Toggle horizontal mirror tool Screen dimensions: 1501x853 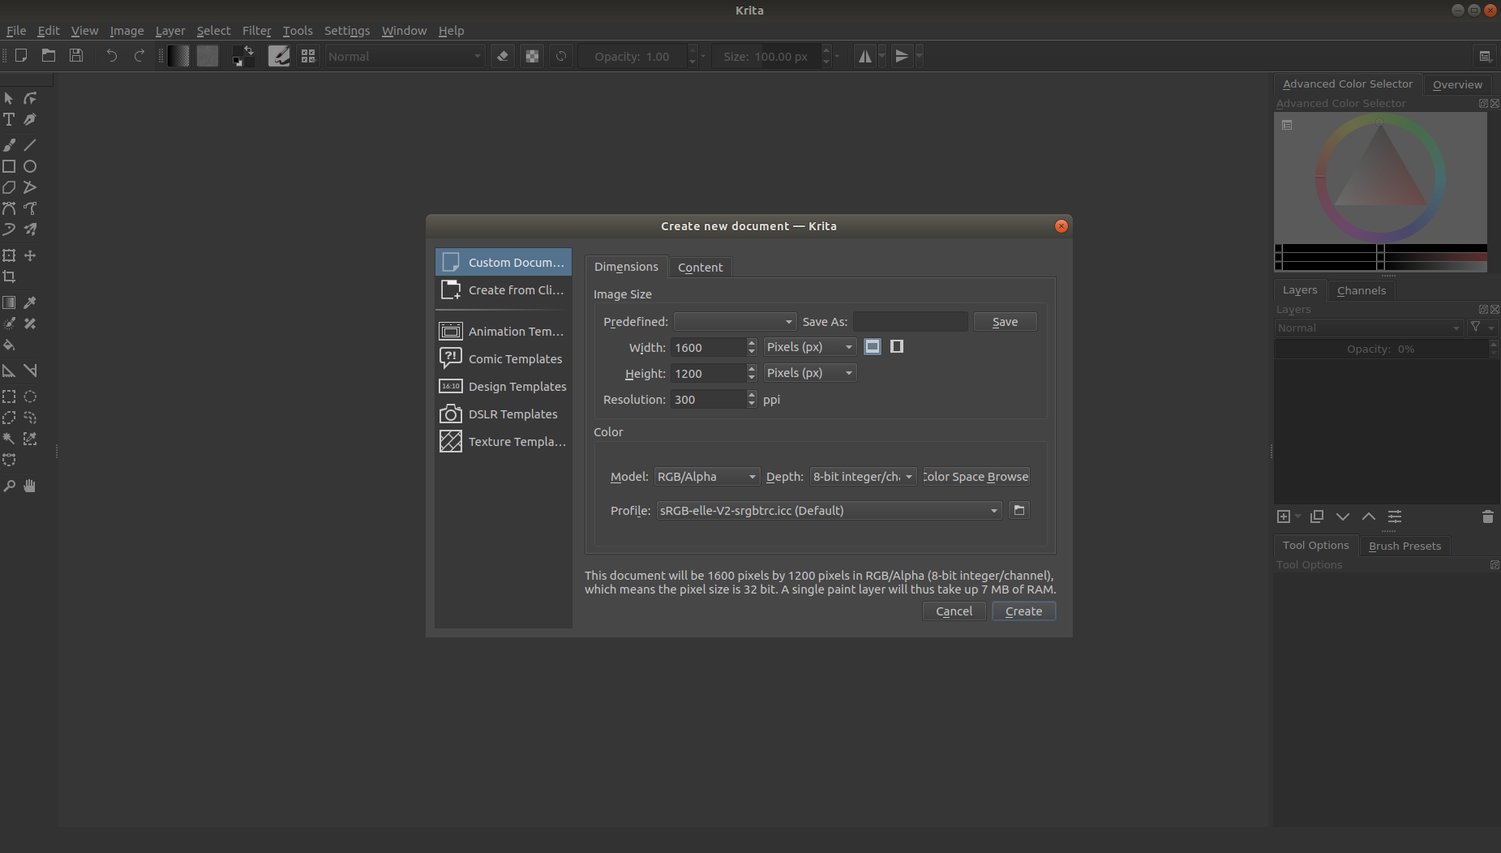865,56
